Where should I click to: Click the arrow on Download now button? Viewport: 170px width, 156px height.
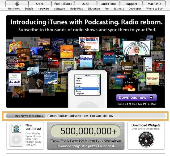151,98
